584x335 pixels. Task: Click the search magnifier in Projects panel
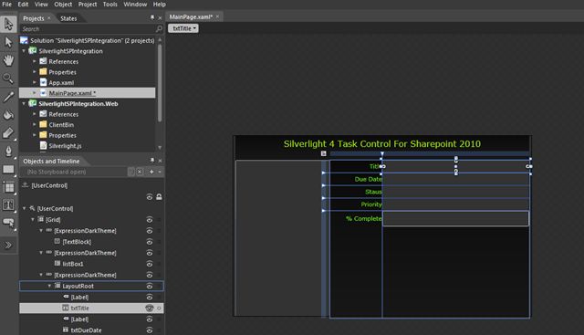point(159,28)
